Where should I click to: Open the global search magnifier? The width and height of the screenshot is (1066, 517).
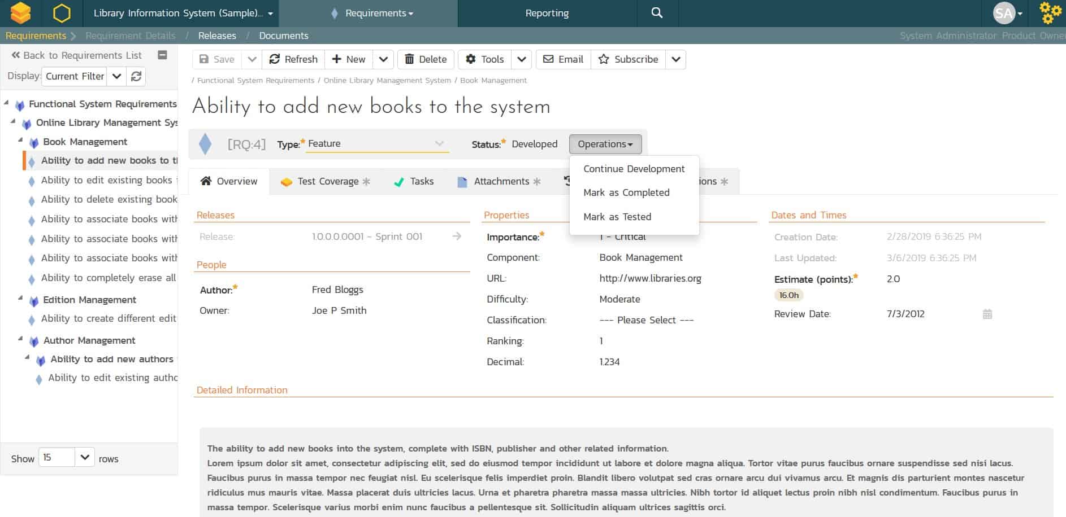pyautogui.click(x=657, y=13)
